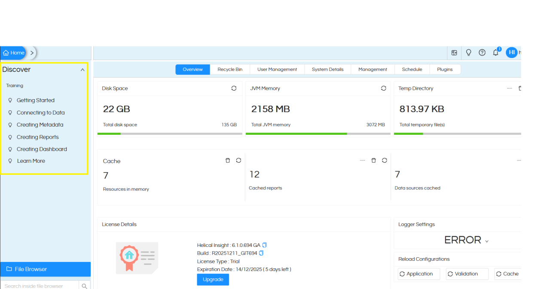
Task: Open the Temp Directory ellipsis options
Action: point(509,88)
